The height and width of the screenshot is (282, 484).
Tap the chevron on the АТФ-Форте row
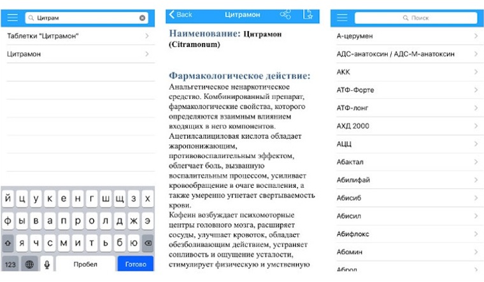click(476, 90)
